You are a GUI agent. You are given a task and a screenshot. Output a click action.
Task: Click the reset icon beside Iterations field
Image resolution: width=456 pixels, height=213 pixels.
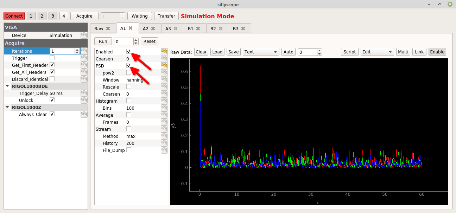pyautogui.click(x=84, y=51)
